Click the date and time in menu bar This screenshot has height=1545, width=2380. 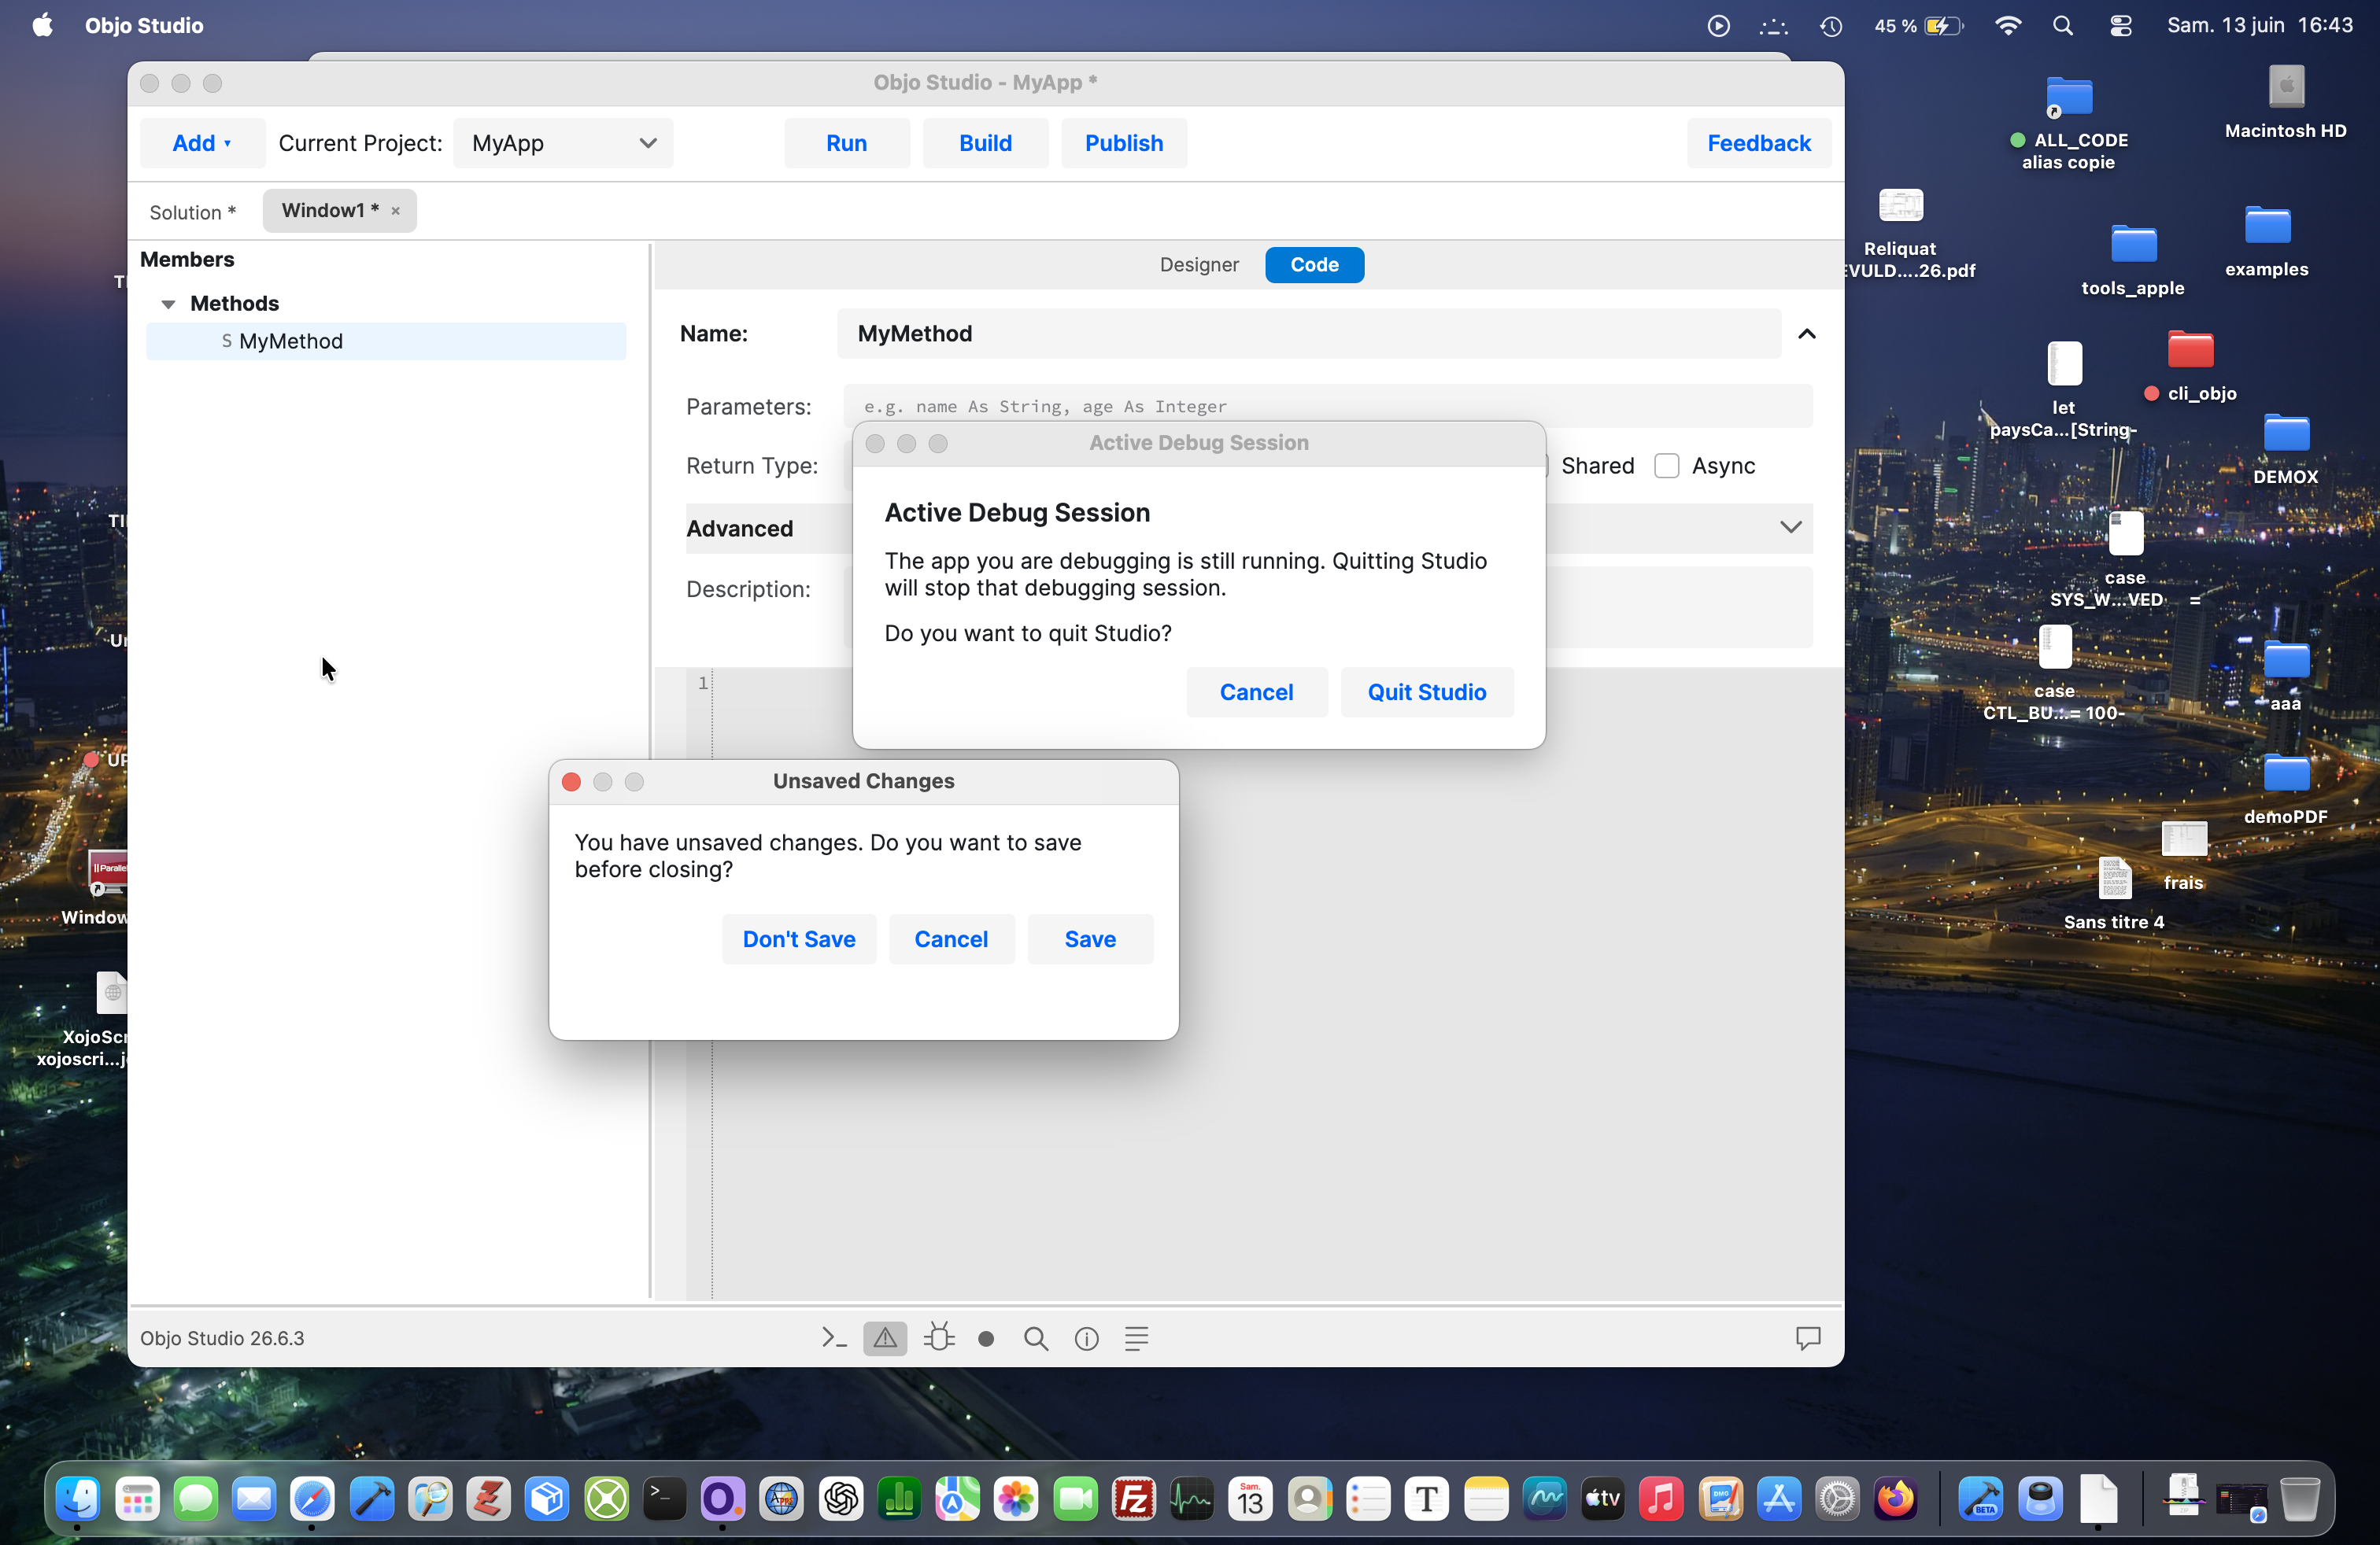click(2259, 25)
